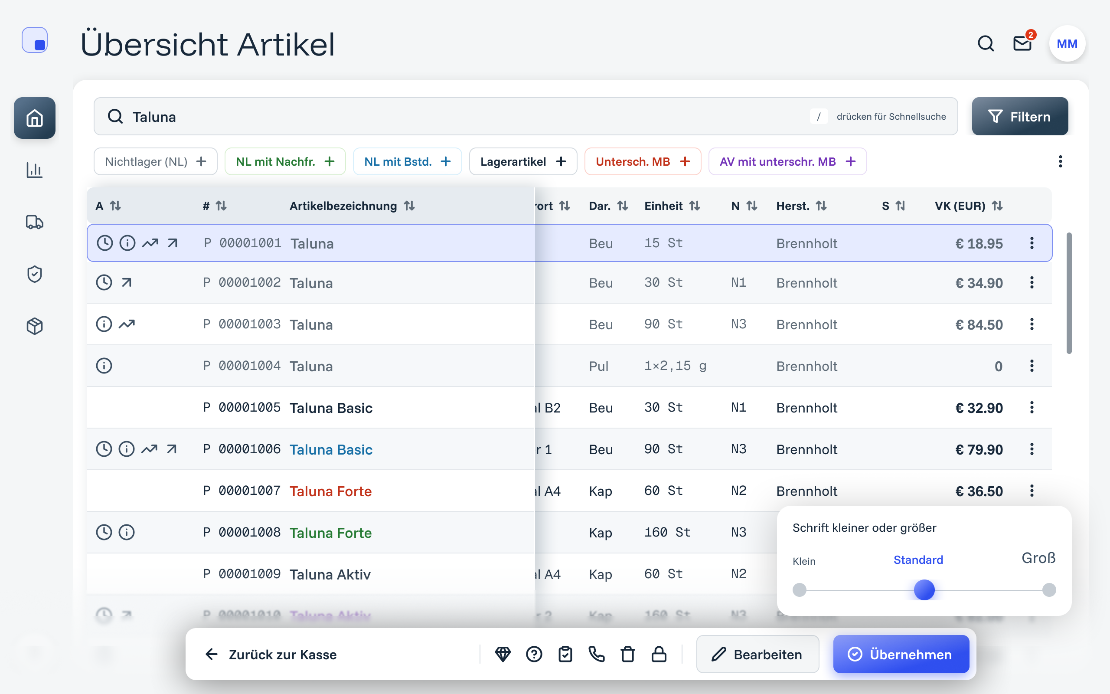
Task: Click clock icon in row 00001001
Action: (104, 243)
